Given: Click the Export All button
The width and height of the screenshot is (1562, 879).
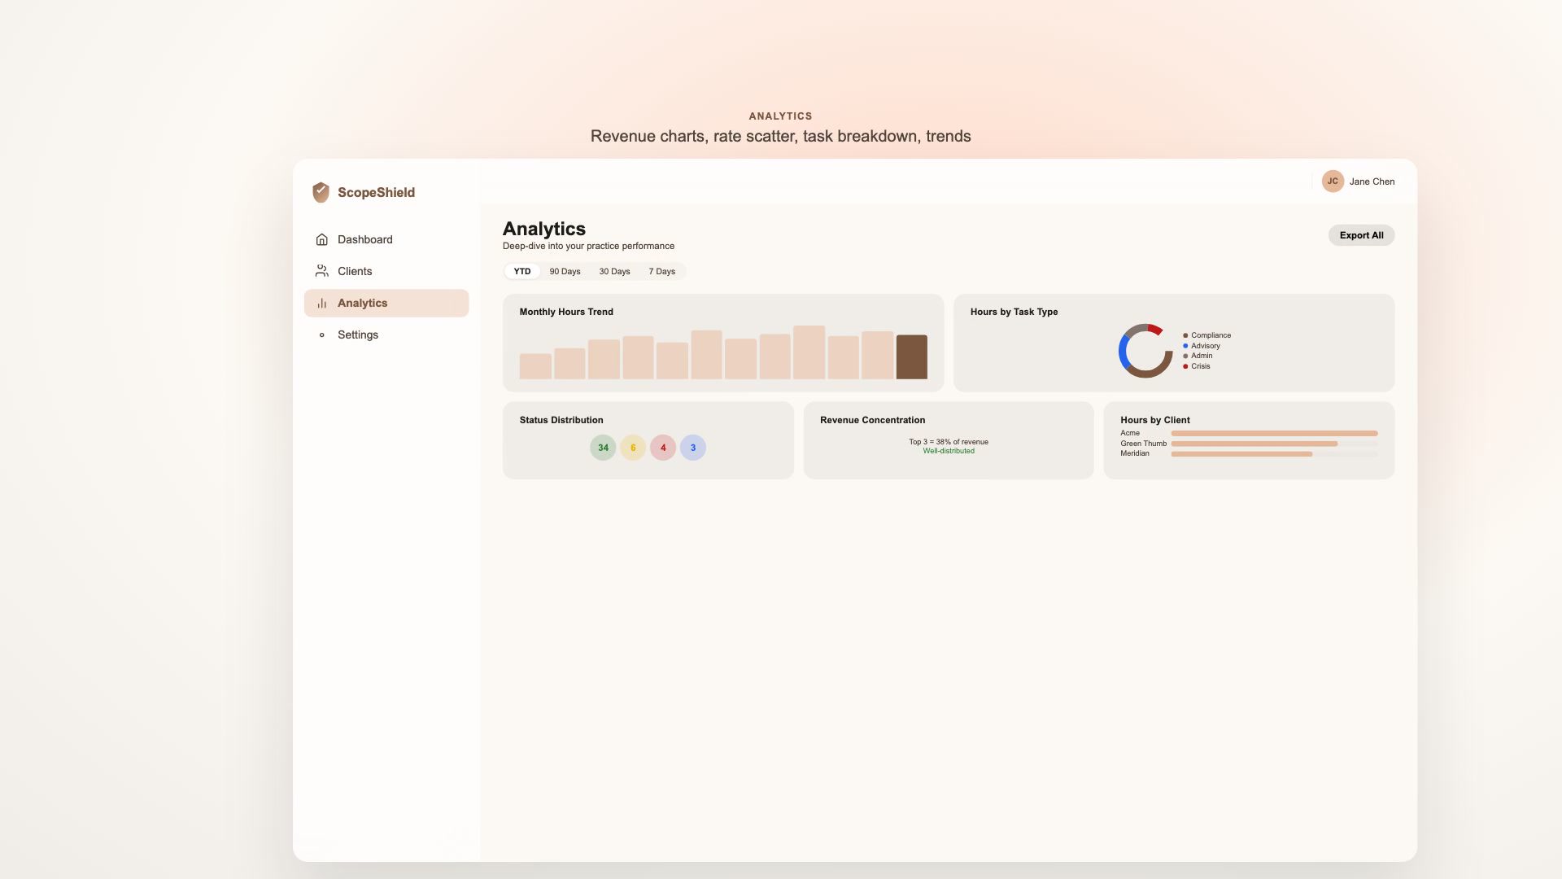Looking at the screenshot, I should 1361,235.
